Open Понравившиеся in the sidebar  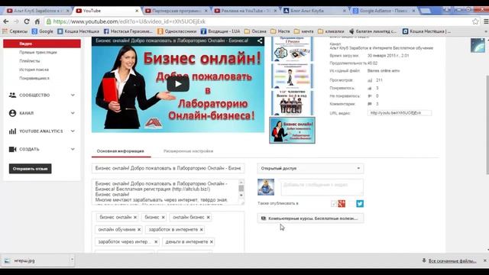[x=34, y=78]
